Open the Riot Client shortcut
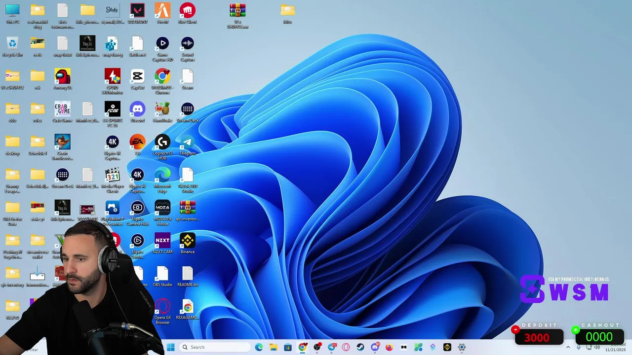The height and width of the screenshot is (355, 632). 187,14
